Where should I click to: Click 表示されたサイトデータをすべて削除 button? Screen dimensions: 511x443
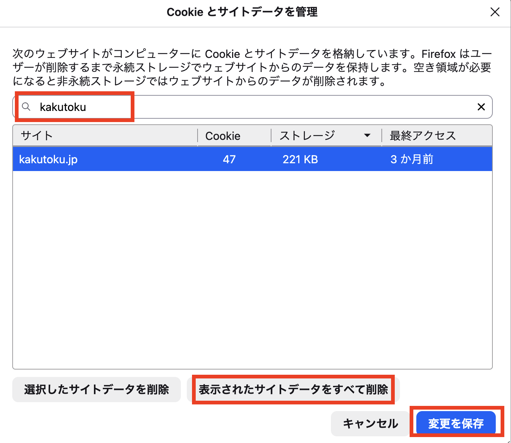pyautogui.click(x=294, y=390)
